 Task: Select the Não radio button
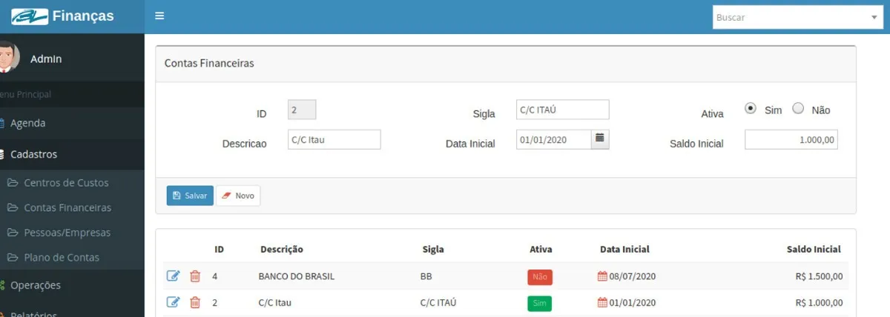point(798,108)
